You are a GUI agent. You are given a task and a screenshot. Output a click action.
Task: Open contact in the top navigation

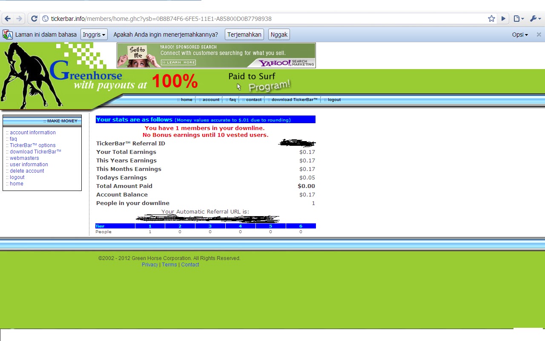click(x=252, y=100)
